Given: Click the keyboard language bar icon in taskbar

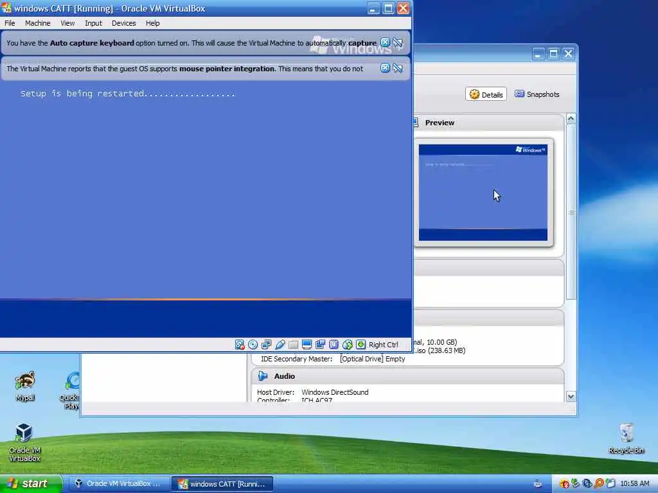Looking at the screenshot, I should click(538, 484).
